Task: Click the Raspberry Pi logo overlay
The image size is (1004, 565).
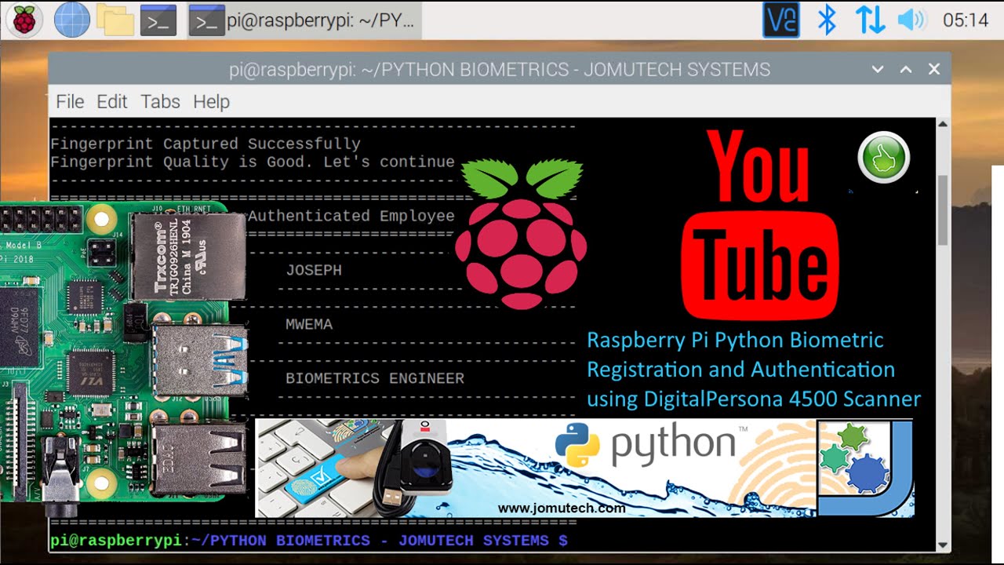Action: tap(522, 234)
